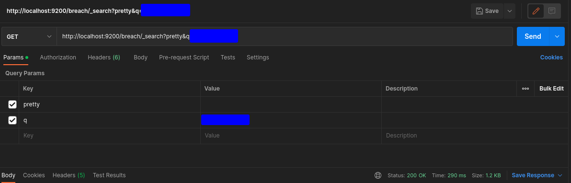571x183 pixels.
Task: Click the Send button
Action: point(533,36)
